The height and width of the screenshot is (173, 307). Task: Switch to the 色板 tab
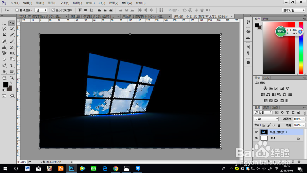click(x=266, y=19)
